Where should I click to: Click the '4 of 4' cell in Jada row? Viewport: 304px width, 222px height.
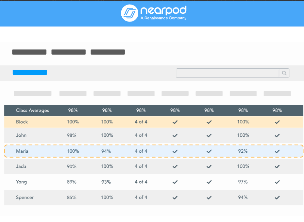pos(141,166)
